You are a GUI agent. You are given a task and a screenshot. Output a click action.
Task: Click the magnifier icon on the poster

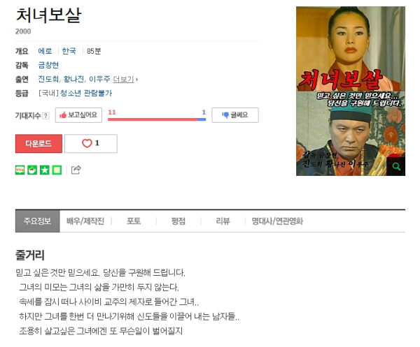[x=396, y=167]
